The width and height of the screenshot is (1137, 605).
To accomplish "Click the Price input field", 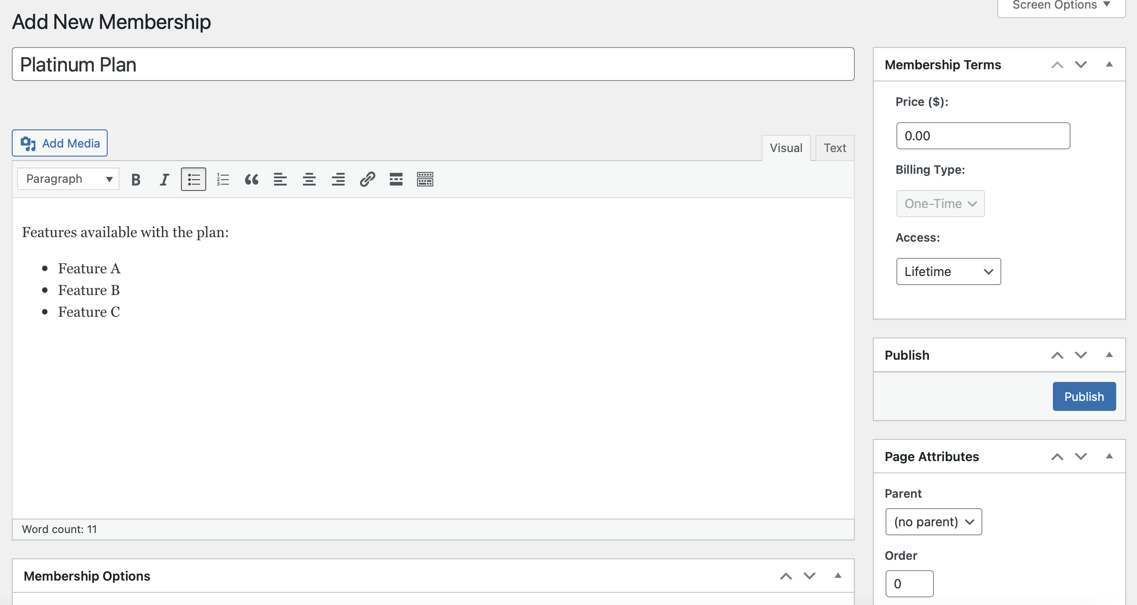I will pyautogui.click(x=984, y=135).
